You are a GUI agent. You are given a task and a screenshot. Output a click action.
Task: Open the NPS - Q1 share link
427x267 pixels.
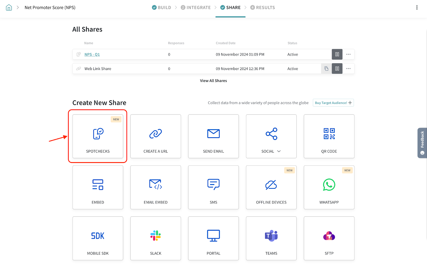pos(92,54)
